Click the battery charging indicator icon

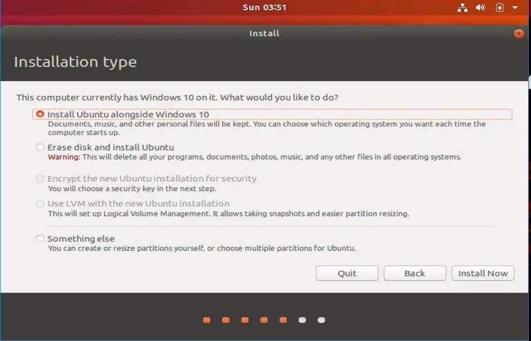[499, 7]
